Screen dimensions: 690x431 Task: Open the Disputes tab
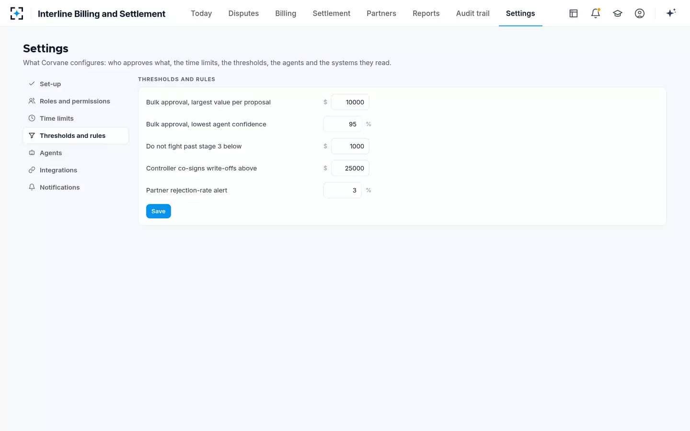[x=243, y=13]
